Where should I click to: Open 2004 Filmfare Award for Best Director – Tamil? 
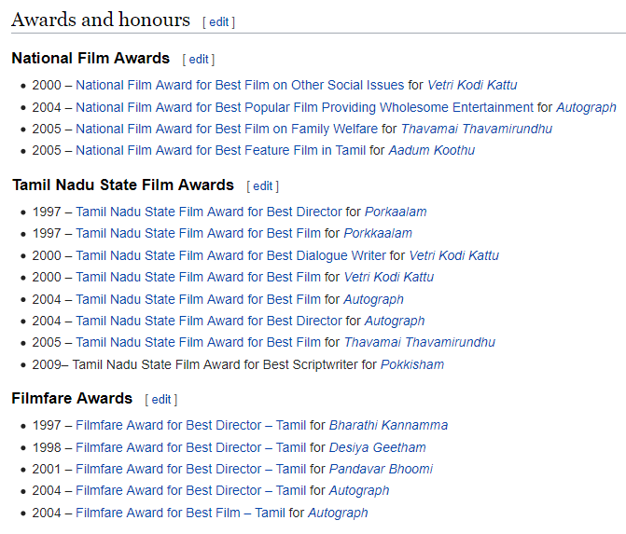point(191,491)
